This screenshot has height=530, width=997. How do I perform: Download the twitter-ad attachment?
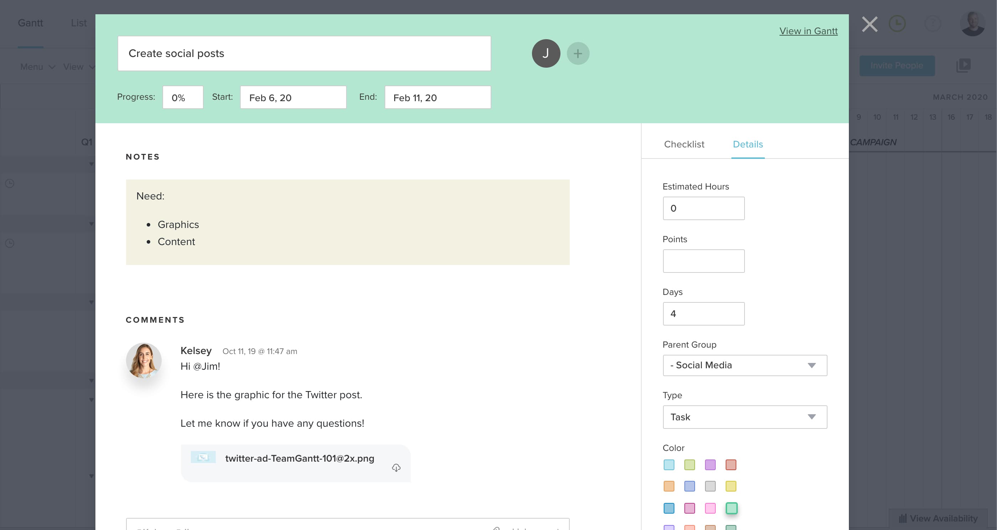(396, 468)
